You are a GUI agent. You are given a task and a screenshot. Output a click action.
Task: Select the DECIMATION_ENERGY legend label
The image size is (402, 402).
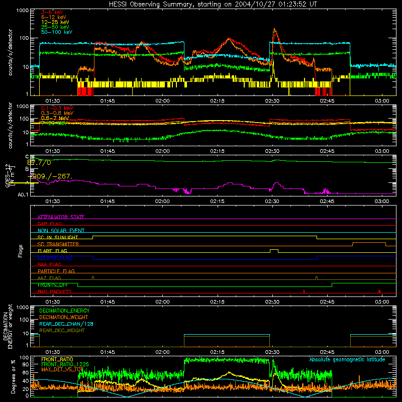coord(64,311)
